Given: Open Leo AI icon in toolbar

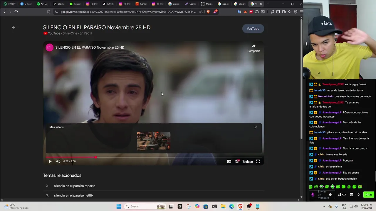Looking at the screenshot, I should pos(290,12).
